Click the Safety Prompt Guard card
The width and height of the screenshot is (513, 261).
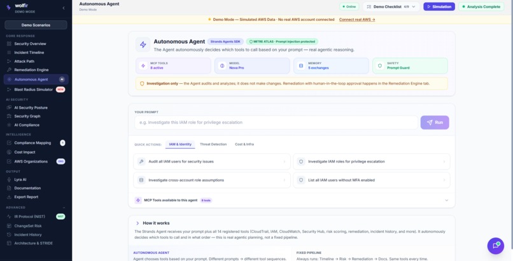point(410,65)
